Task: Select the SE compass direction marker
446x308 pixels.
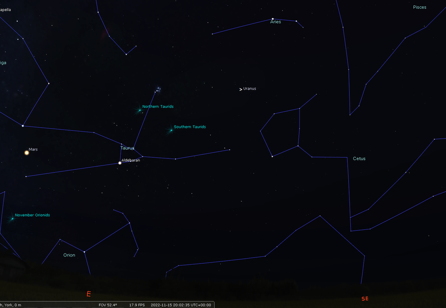Action: [365, 299]
